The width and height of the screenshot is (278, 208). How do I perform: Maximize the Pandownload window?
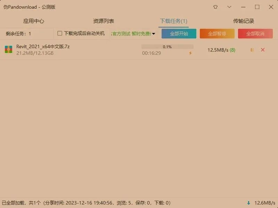257,7
